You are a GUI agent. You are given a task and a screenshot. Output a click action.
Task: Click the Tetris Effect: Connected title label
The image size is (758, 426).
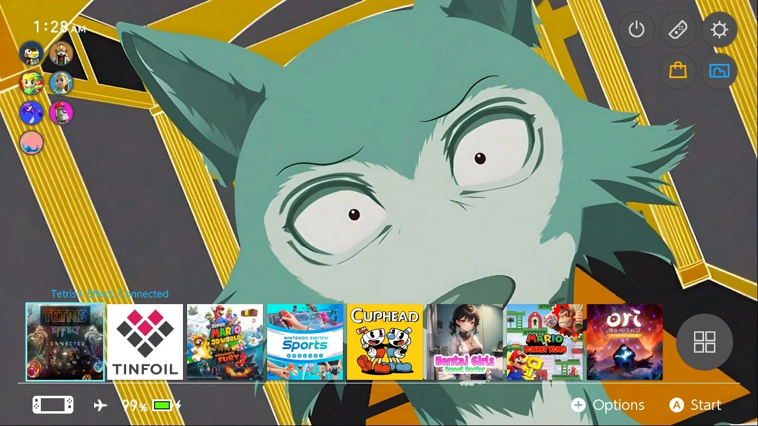pos(110,294)
